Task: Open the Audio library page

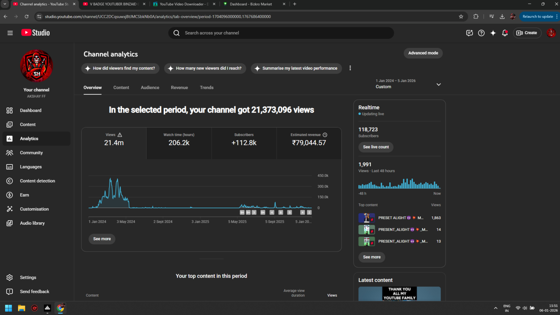Action: coord(32,223)
